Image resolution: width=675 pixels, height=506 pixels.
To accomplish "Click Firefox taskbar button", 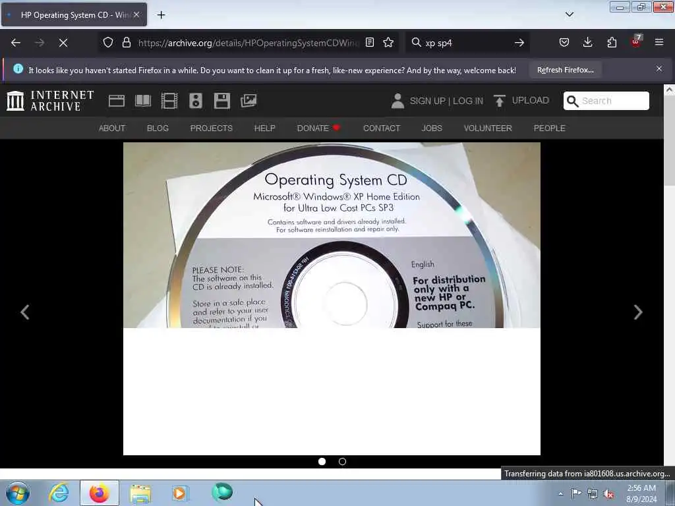I will 99,493.
